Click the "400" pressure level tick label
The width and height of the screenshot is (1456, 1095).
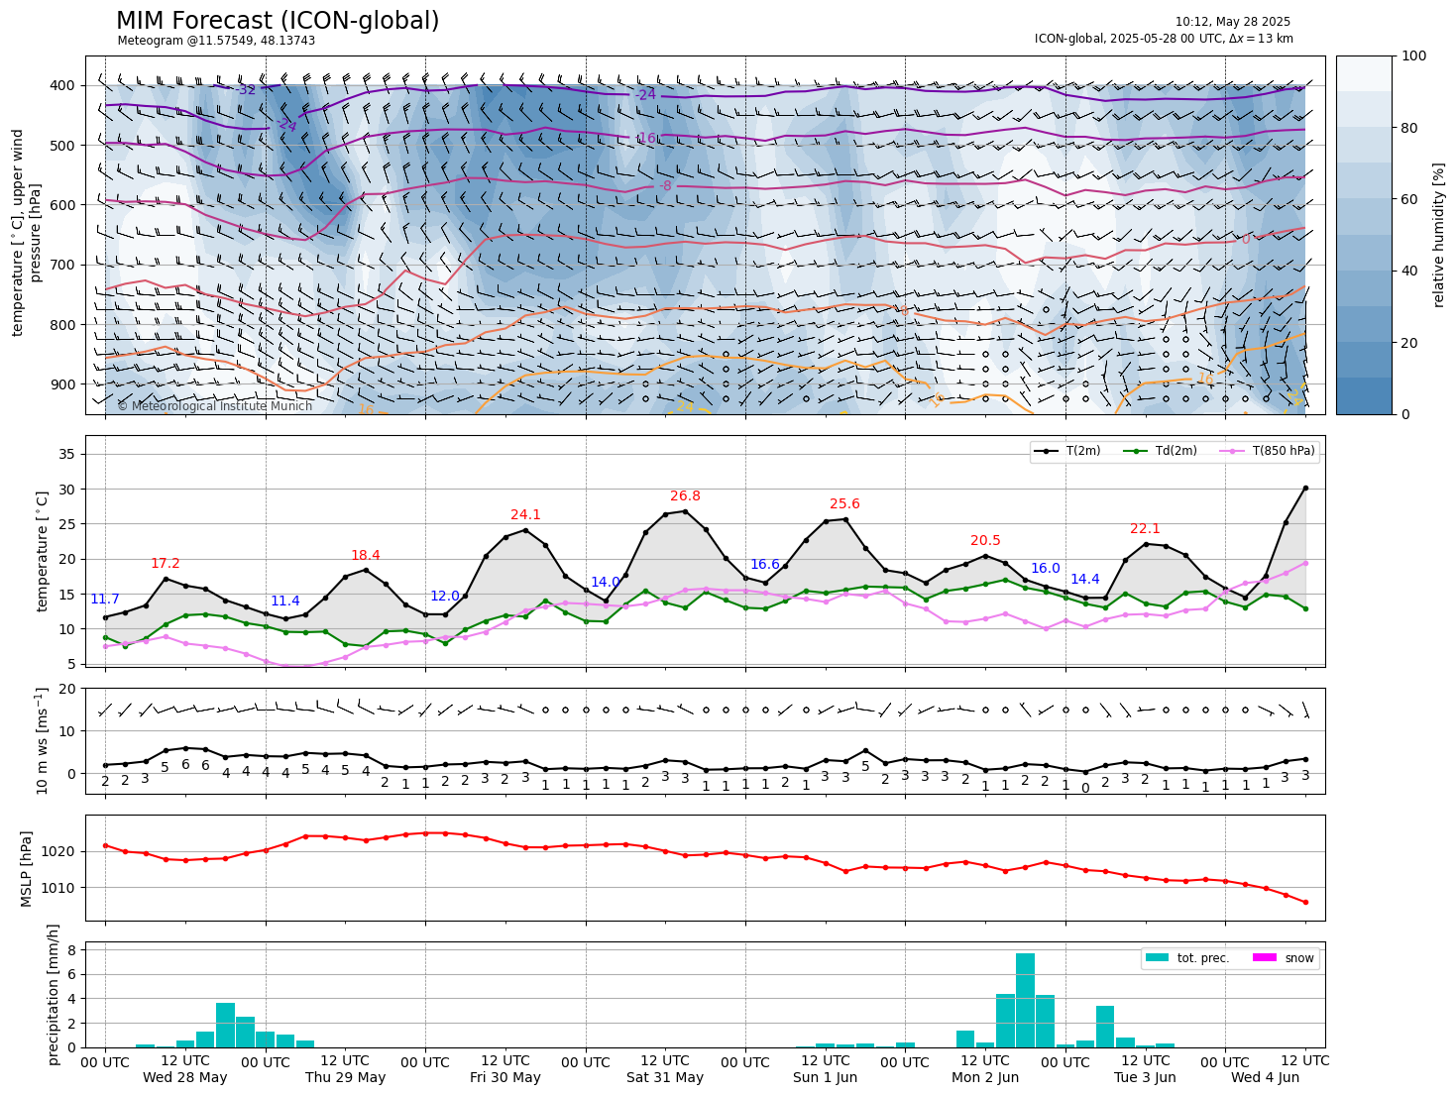tap(63, 86)
